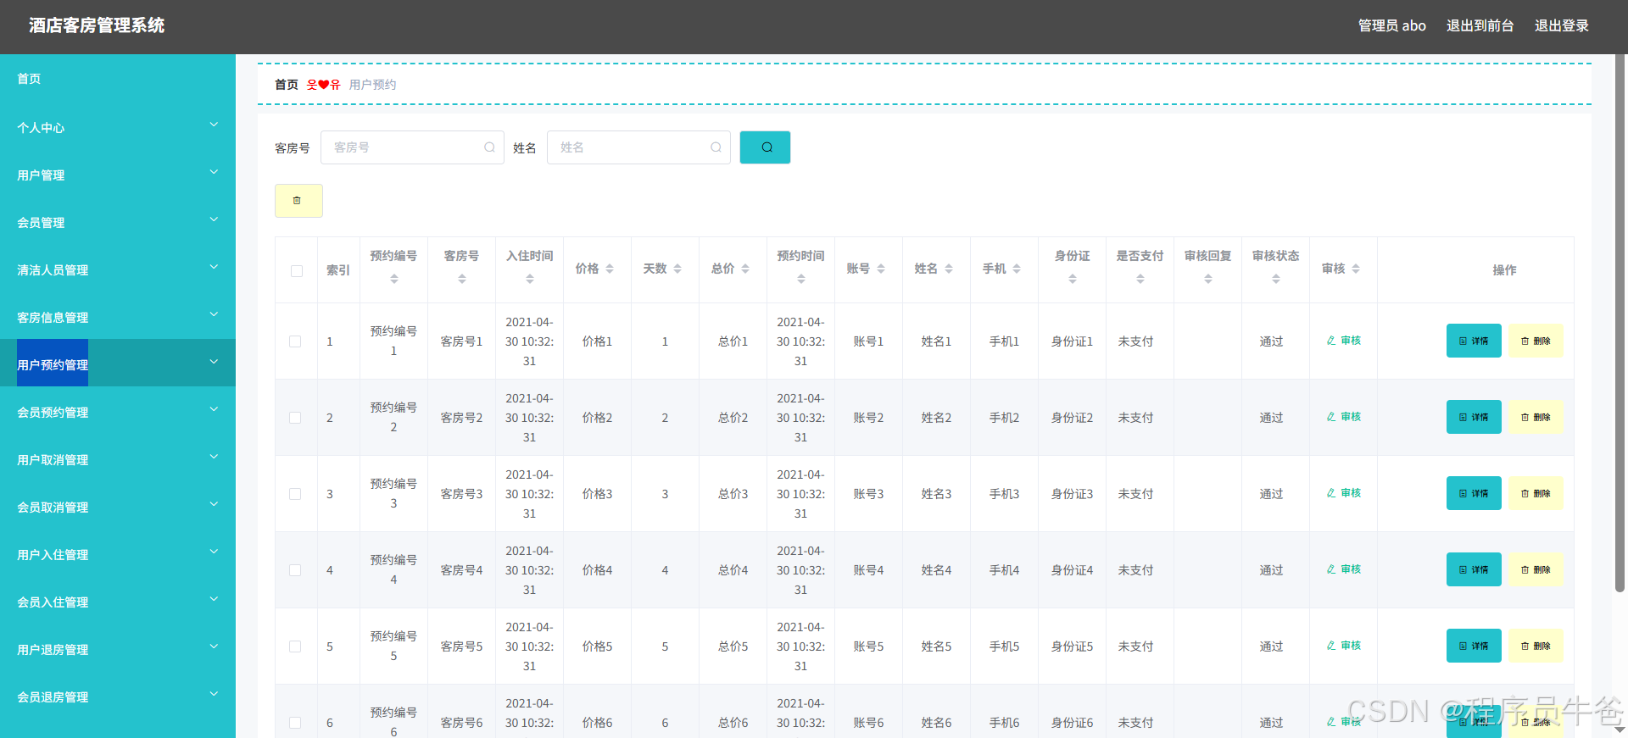
Task: Check the checkbox for row 3
Action: (295, 494)
